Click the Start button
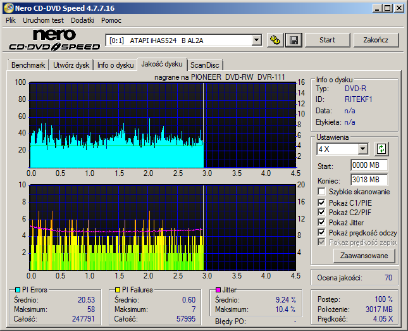Screen dimensions: 408x331 [327, 40]
